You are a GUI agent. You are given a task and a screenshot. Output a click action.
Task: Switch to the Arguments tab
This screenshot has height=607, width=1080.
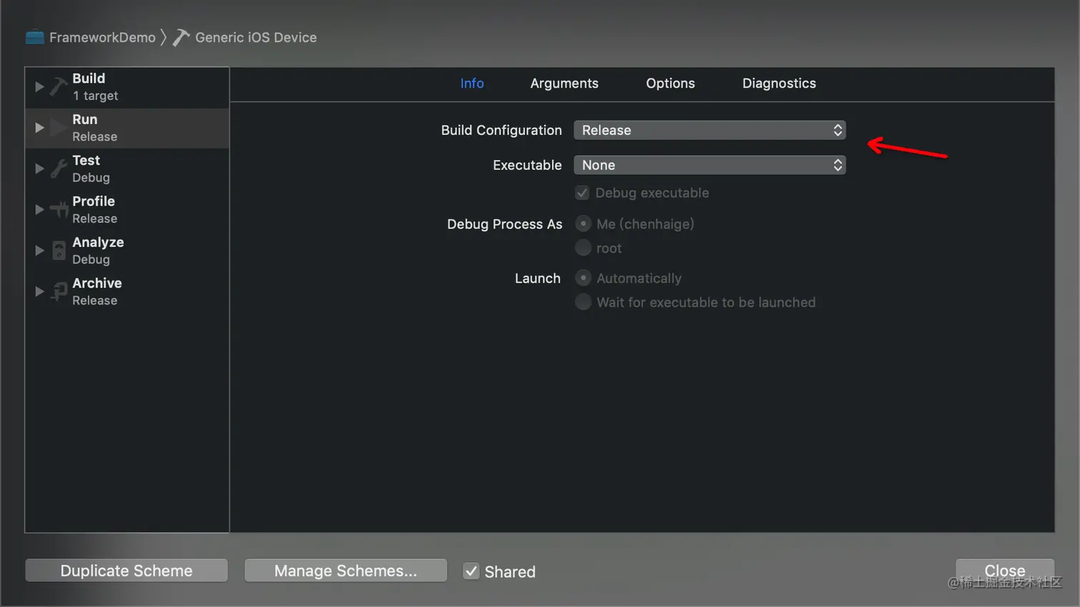[x=564, y=83]
